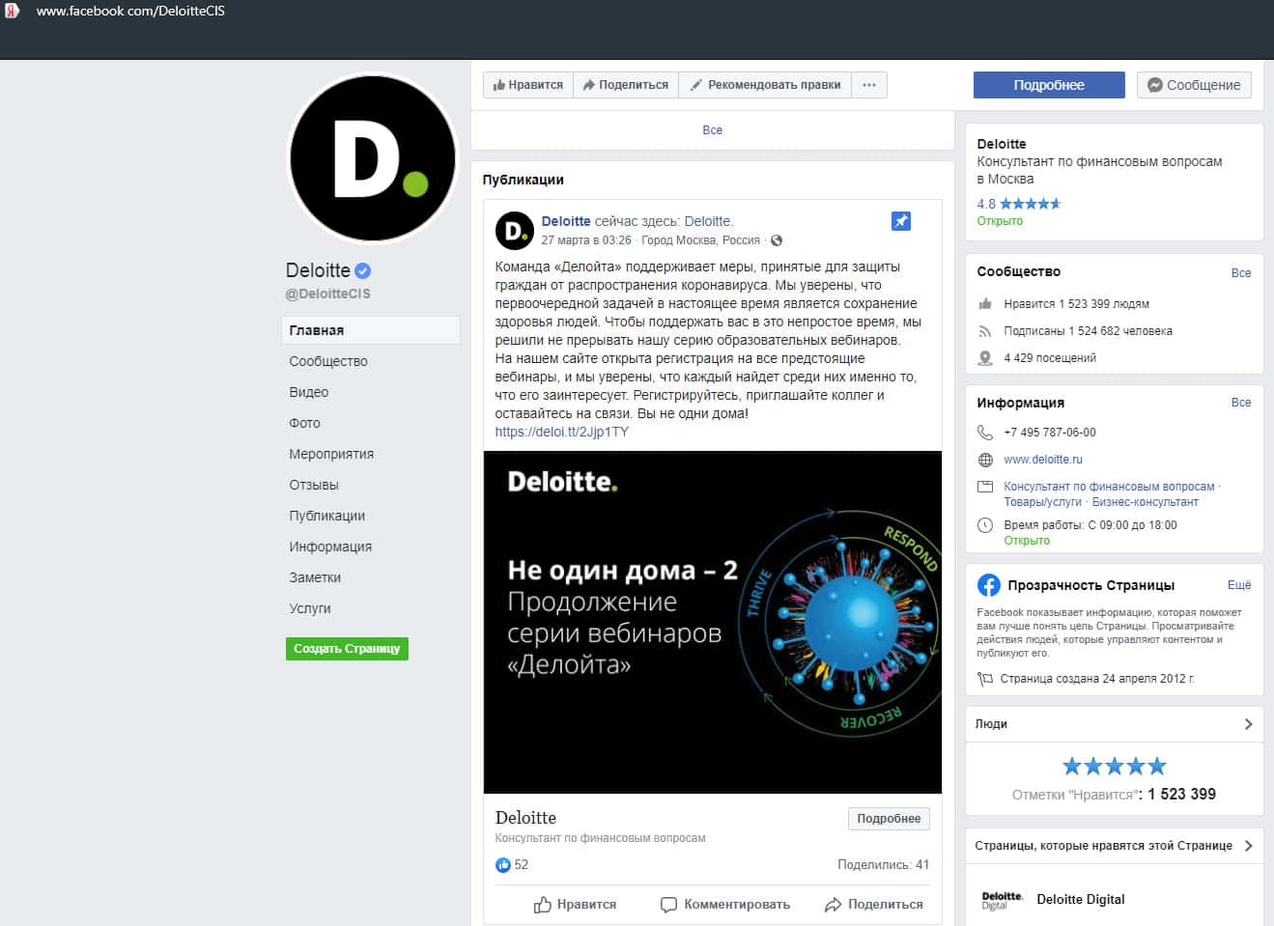The height and width of the screenshot is (926, 1274).
Task: Open the webinar banner image in the post
Action: pyautogui.click(x=713, y=622)
